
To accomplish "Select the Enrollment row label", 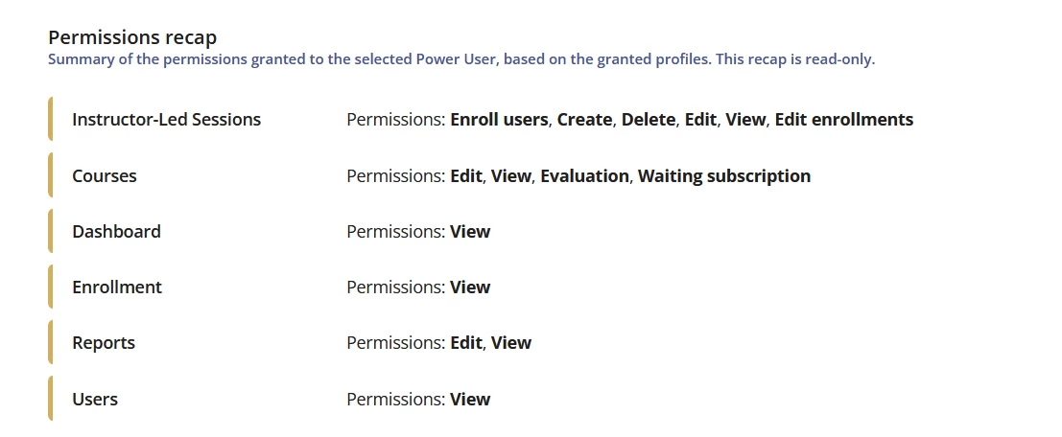I will (x=117, y=287).
